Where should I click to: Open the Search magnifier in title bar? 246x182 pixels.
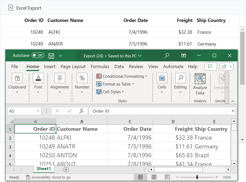point(167,55)
